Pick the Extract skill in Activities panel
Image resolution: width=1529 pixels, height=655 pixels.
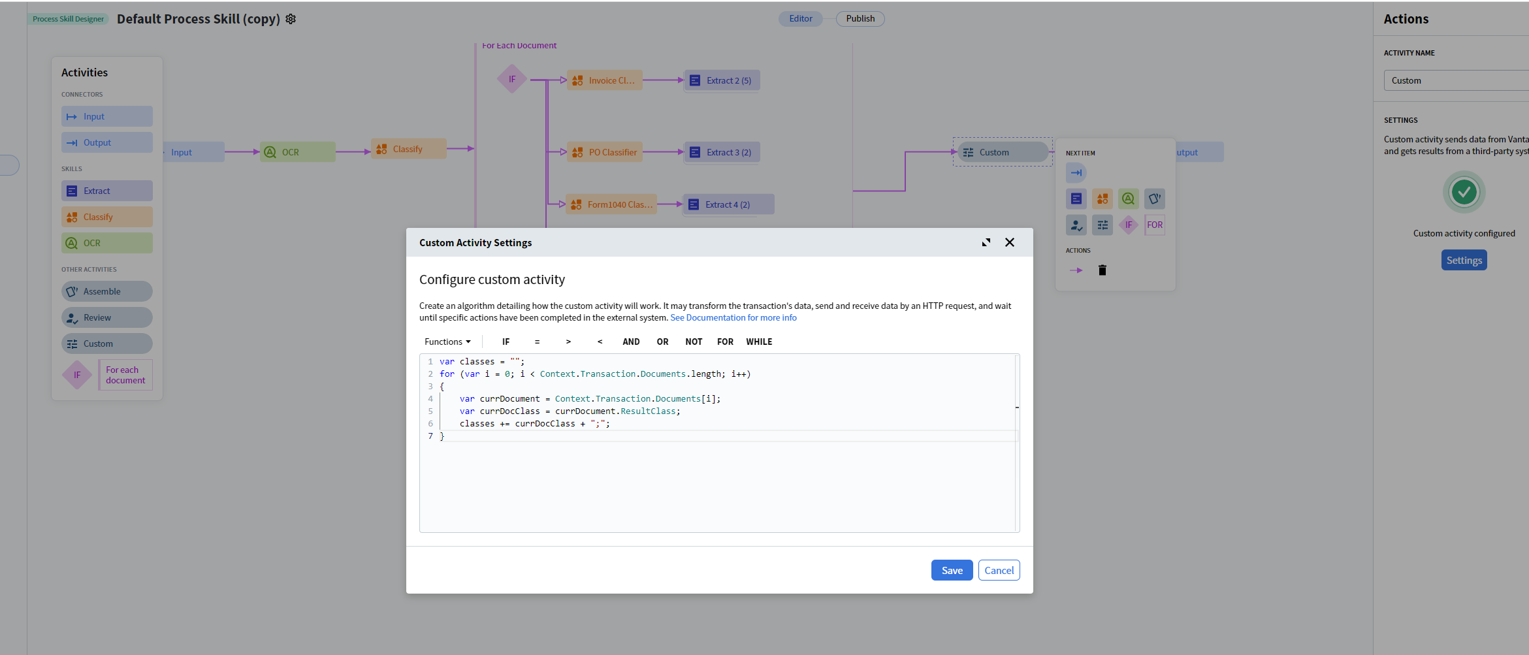click(x=107, y=191)
